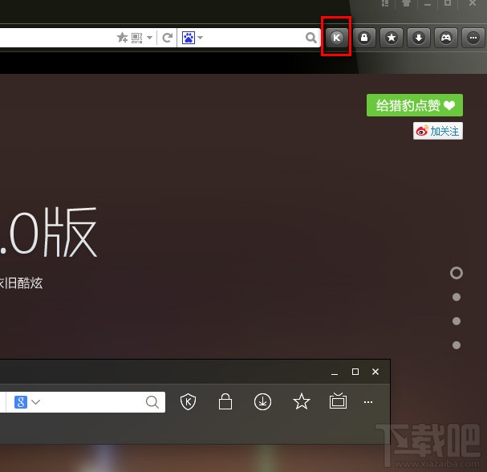Click the highlighted K security shield button
This screenshot has height=472, width=487.
[336, 38]
